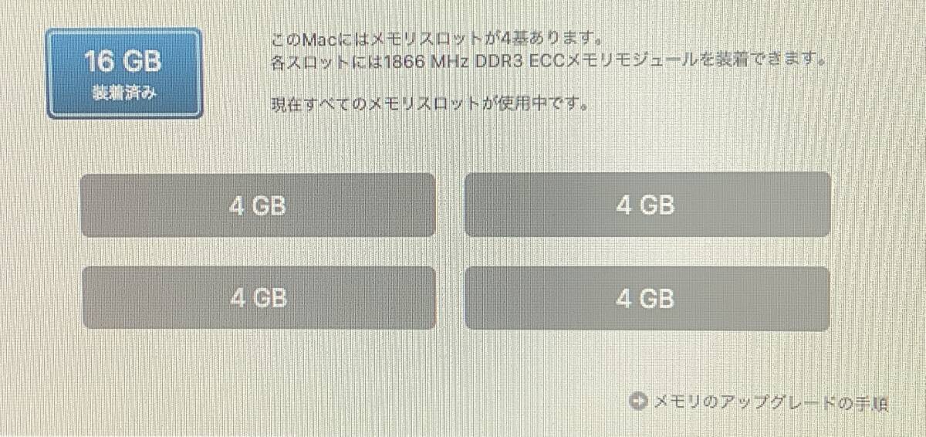The width and height of the screenshot is (926, 437).
Task: Click the circled arrow icon beside upgrade instructions
Action: 638,401
